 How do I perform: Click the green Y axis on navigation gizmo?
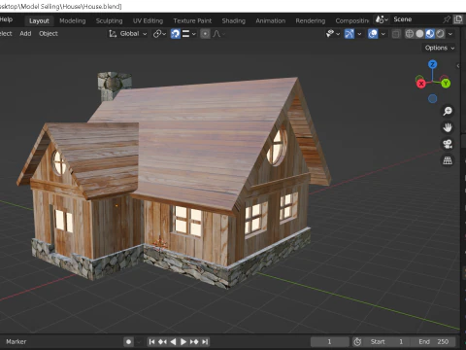point(446,84)
